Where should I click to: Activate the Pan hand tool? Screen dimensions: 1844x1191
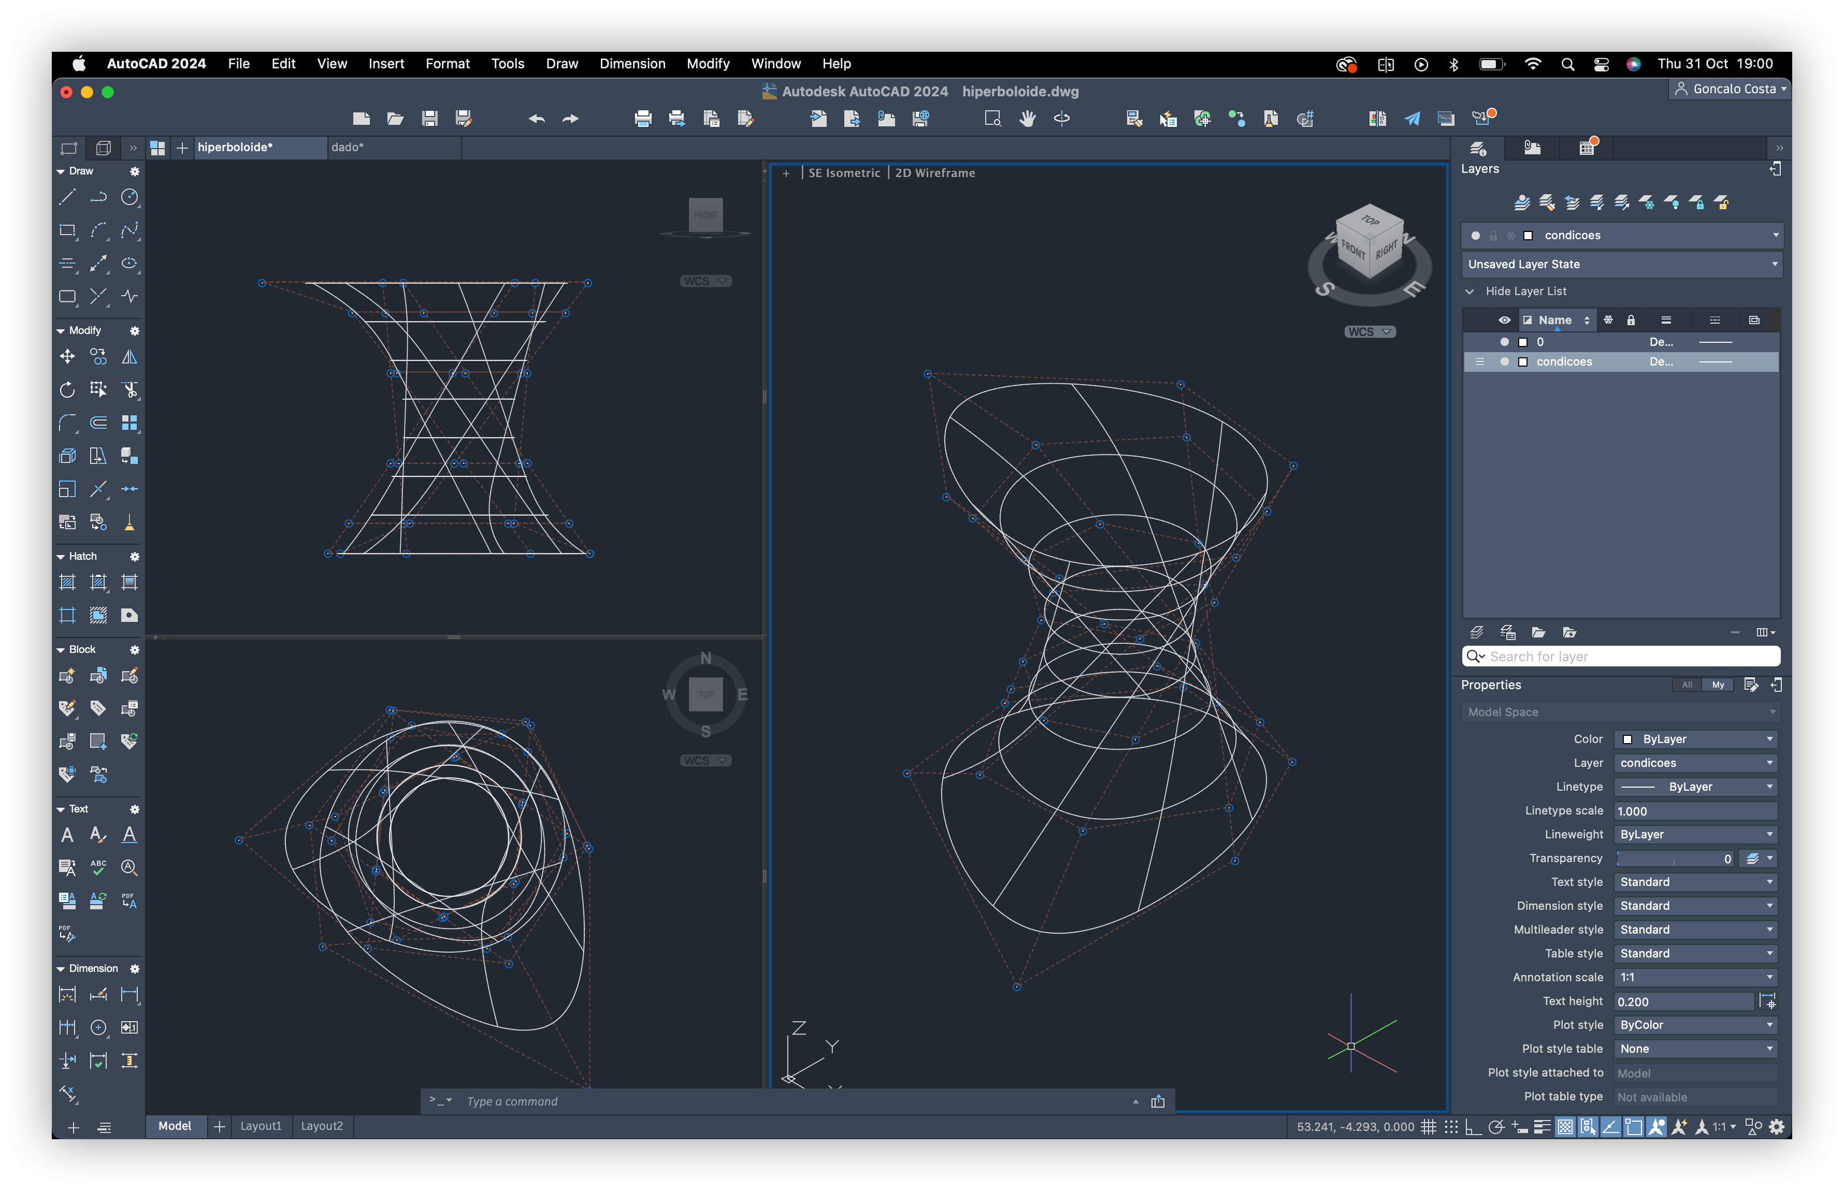pyautogui.click(x=1027, y=119)
